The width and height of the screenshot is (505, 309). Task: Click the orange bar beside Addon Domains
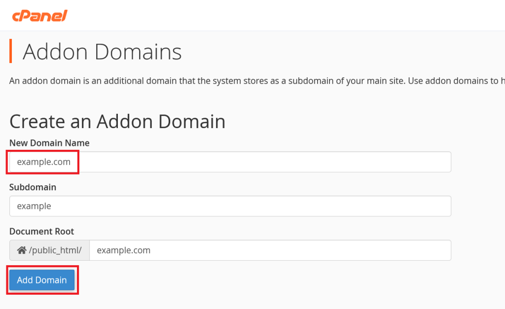10,51
